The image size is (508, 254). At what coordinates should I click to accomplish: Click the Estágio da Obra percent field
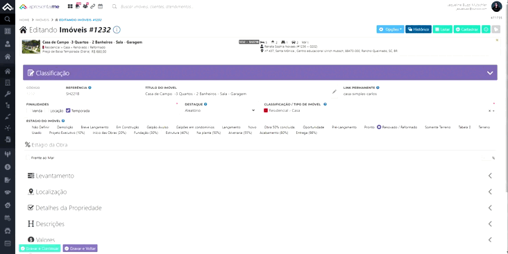(486, 158)
